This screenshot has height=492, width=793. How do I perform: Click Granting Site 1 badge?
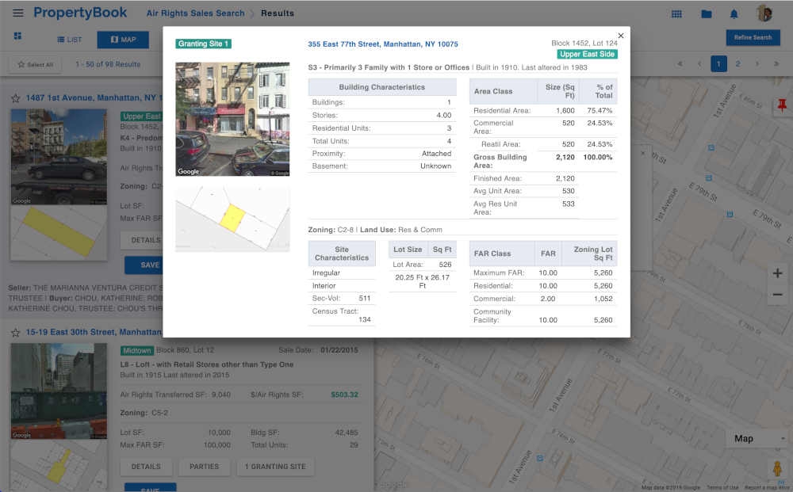(x=203, y=44)
